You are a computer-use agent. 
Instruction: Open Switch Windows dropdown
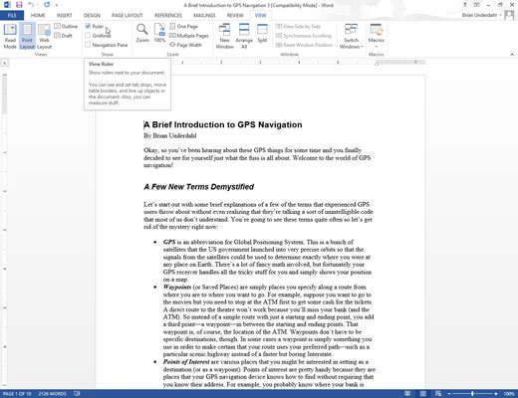coord(351,36)
